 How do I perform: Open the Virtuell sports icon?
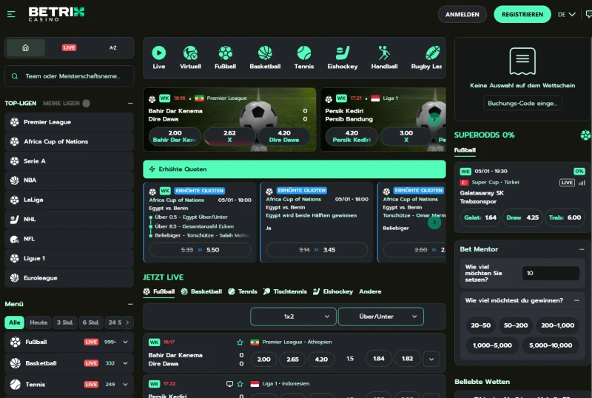(x=190, y=53)
